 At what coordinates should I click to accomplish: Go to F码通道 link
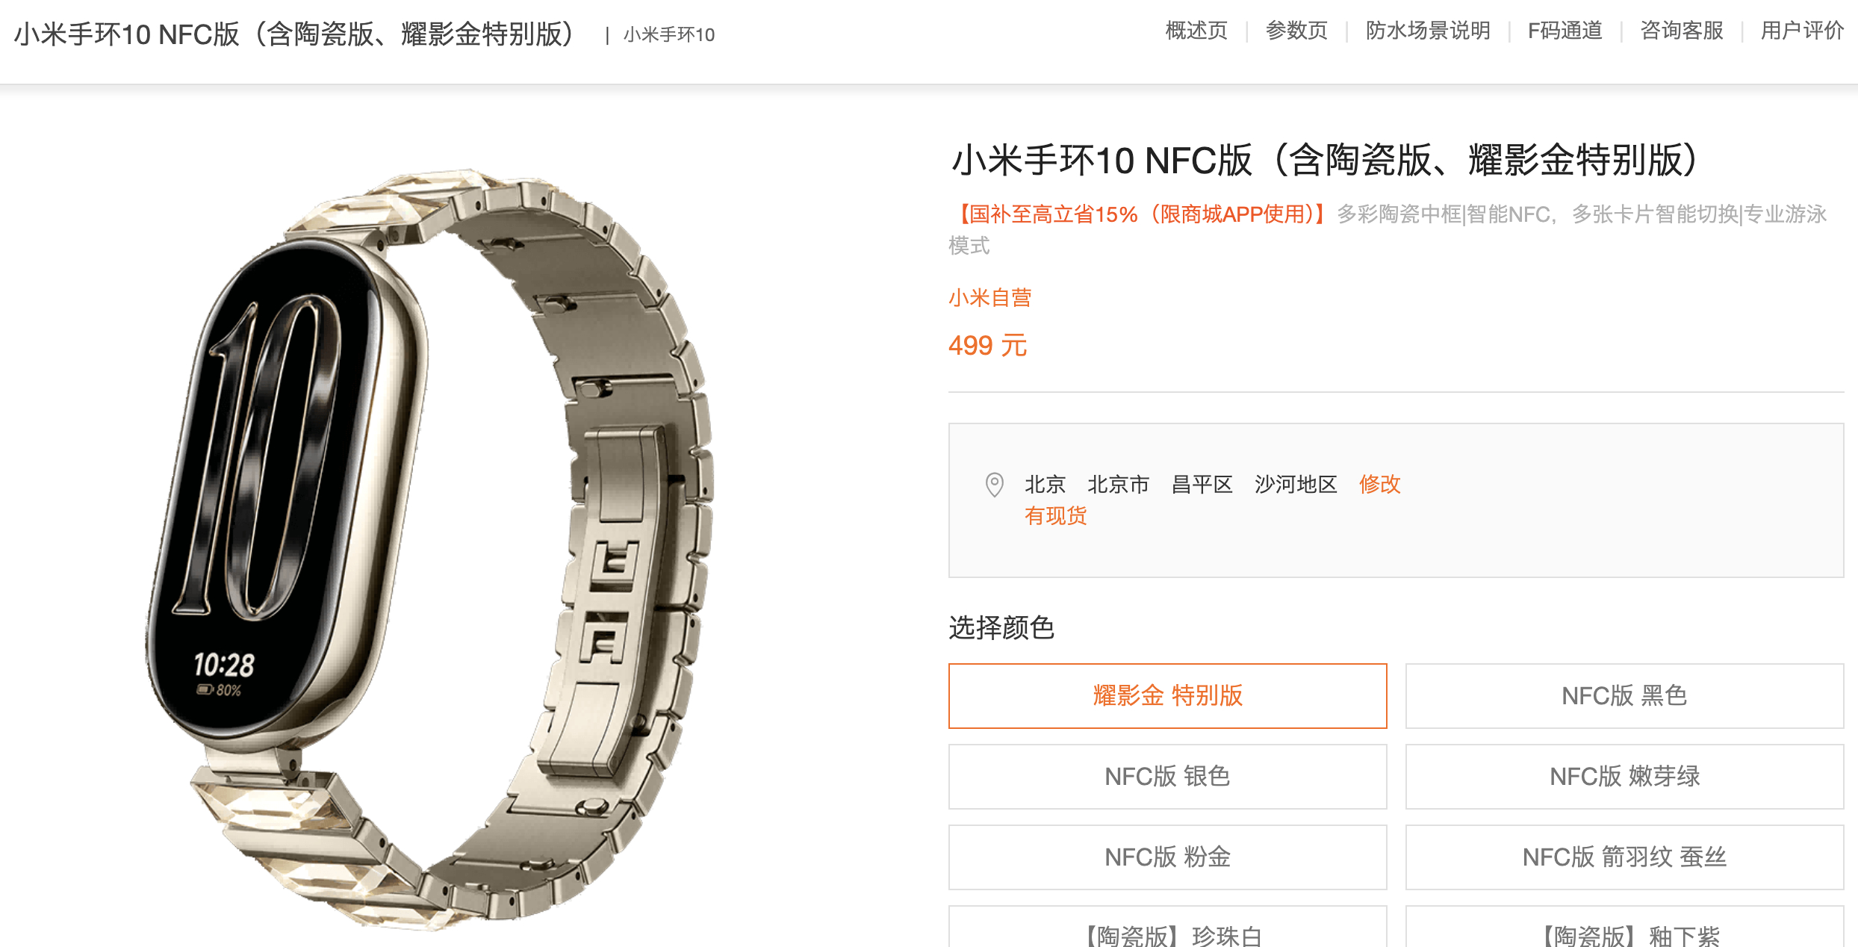[x=1565, y=31]
